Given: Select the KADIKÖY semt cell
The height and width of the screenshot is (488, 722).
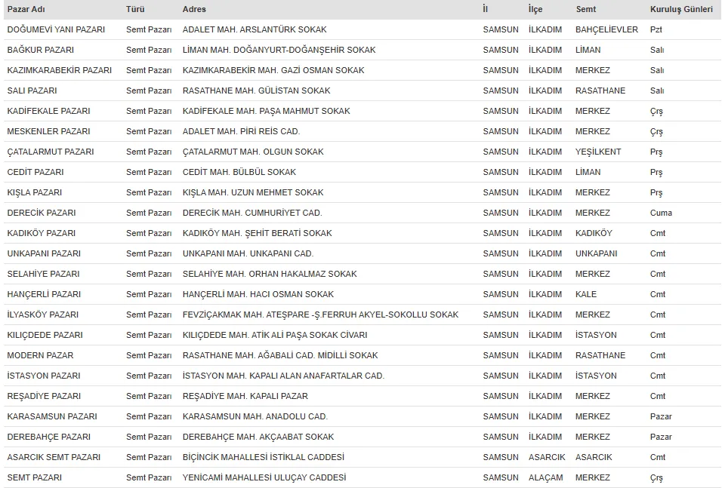Looking at the screenshot, I should click(594, 233).
